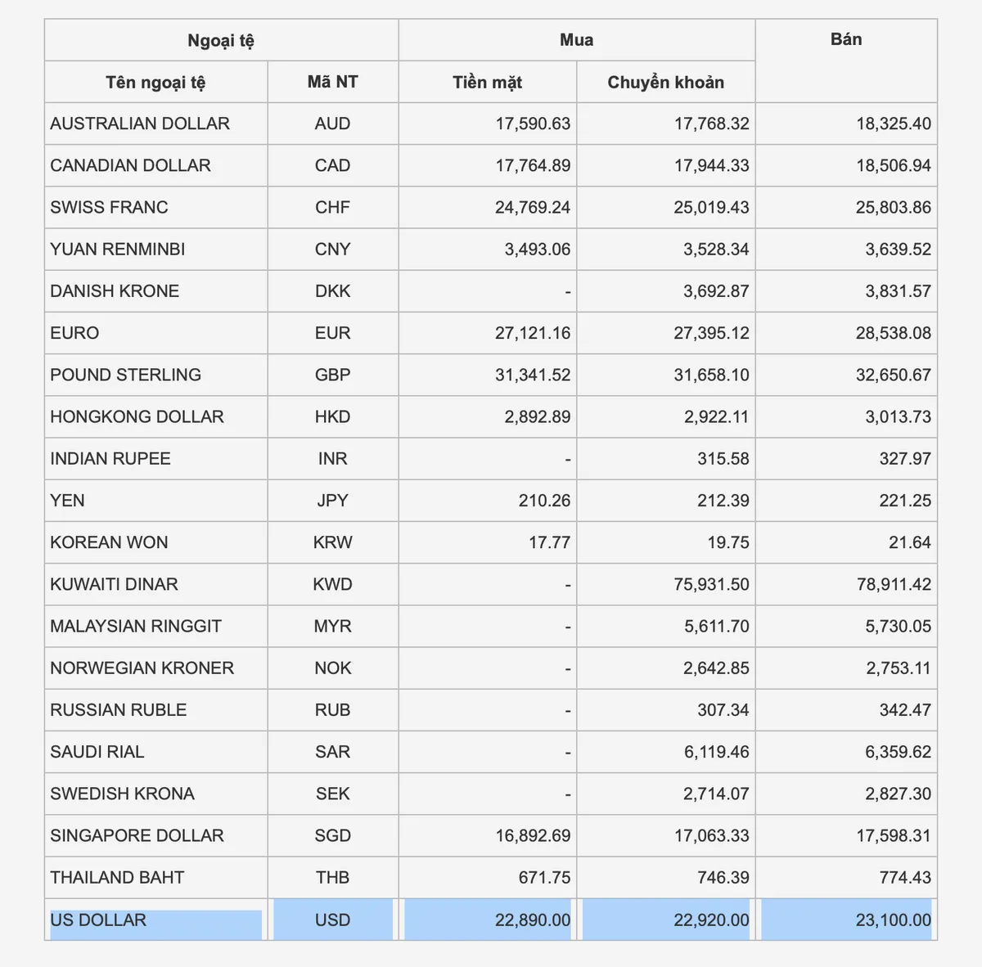Select the KUWAITI DINAR transfer rate 75,931.50
The width and height of the screenshot is (982, 967).
(711, 584)
